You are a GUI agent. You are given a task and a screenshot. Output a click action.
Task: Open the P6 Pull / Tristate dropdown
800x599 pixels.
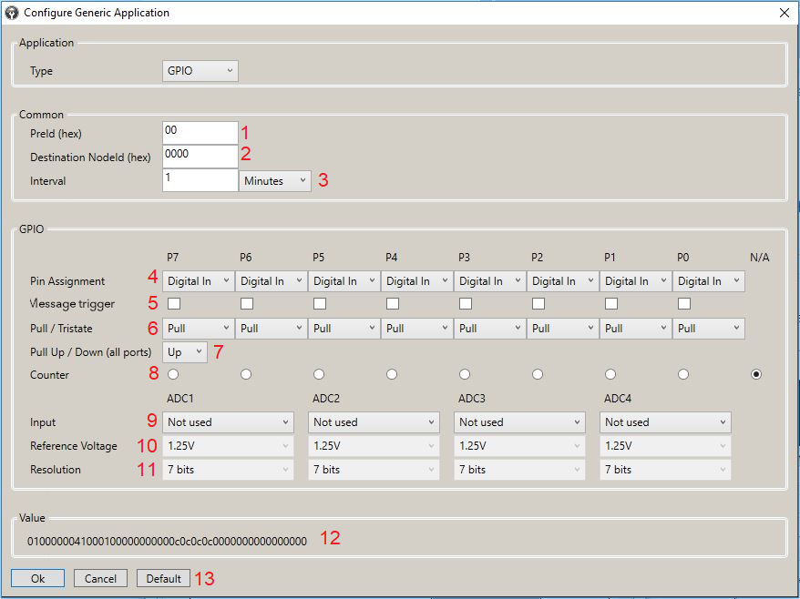[x=272, y=329]
